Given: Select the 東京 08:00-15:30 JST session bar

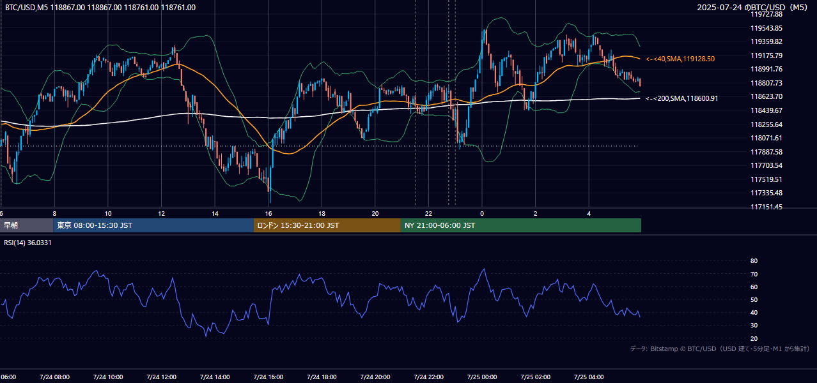Looking at the screenshot, I should (x=153, y=225).
